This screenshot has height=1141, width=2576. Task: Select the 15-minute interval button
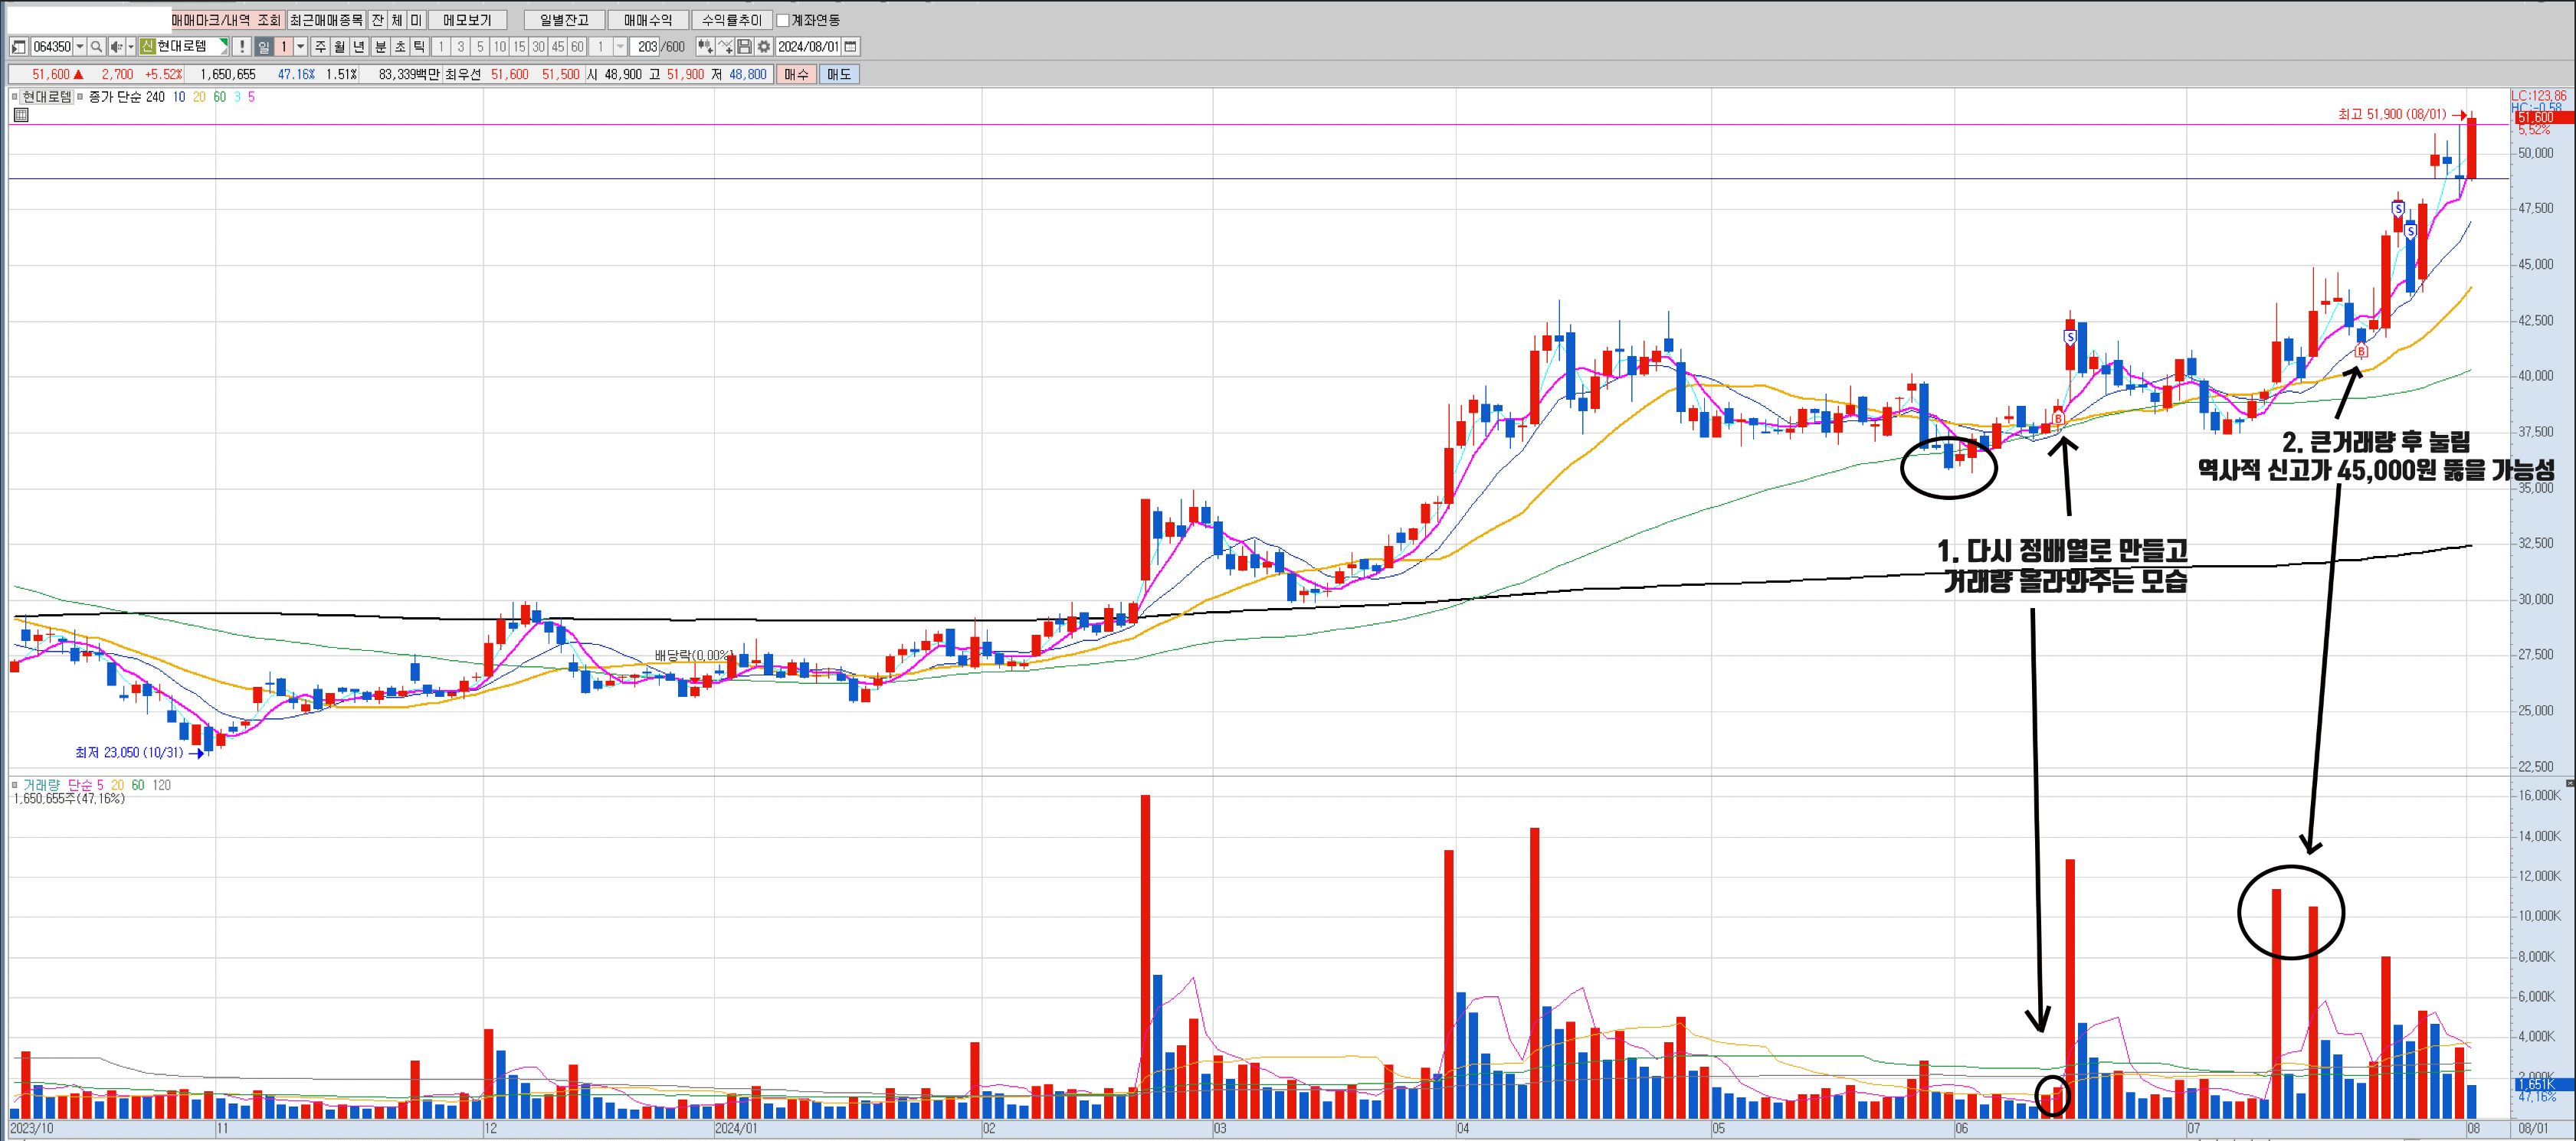(519, 47)
